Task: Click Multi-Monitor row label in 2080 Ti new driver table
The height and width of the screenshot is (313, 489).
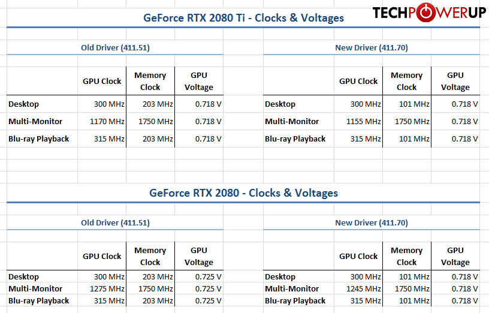Action: point(292,121)
